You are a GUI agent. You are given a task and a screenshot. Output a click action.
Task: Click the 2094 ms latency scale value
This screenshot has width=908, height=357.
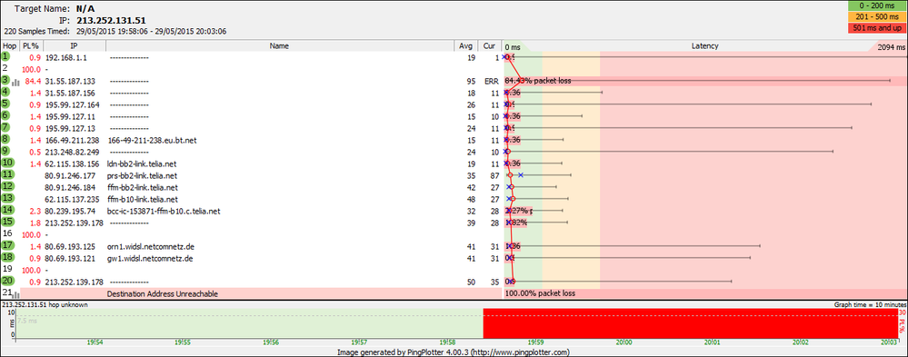[891, 47]
